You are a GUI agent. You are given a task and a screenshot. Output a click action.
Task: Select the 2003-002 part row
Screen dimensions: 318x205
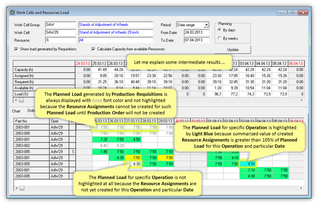click(31, 146)
